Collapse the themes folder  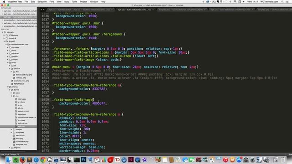tap(8, 87)
